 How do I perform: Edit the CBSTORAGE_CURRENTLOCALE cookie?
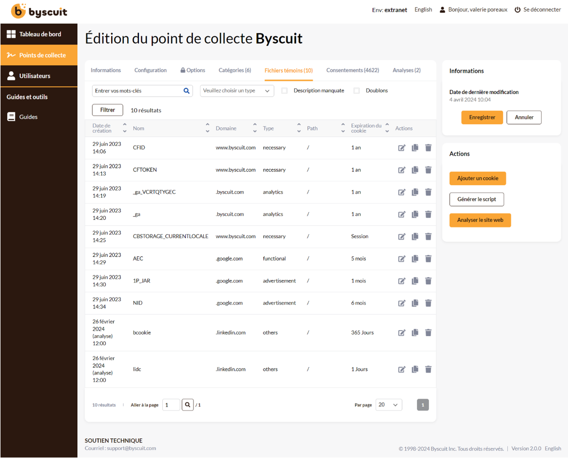coord(402,237)
